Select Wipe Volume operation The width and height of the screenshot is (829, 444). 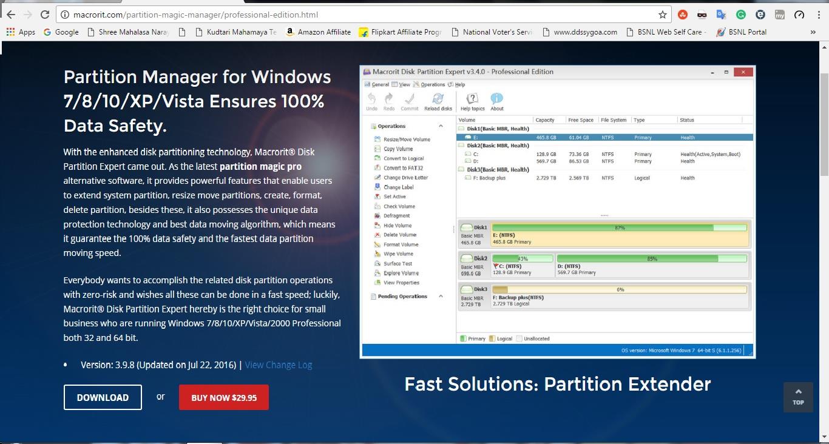point(394,254)
